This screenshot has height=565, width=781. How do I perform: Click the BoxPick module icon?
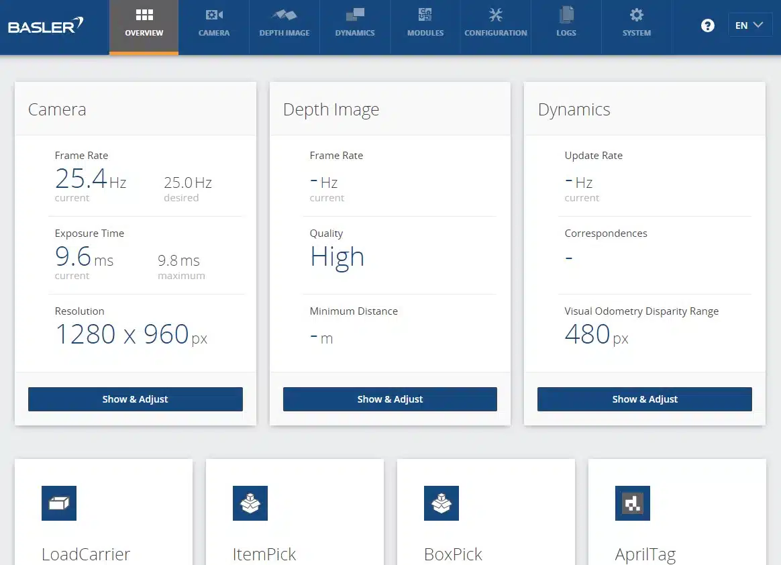441,503
